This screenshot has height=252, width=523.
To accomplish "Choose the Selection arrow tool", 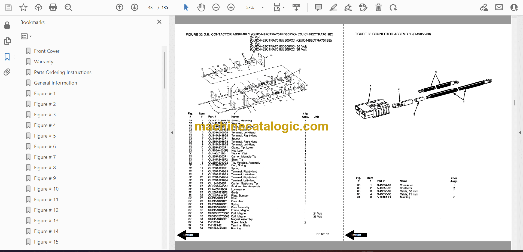I will pos(186,7).
